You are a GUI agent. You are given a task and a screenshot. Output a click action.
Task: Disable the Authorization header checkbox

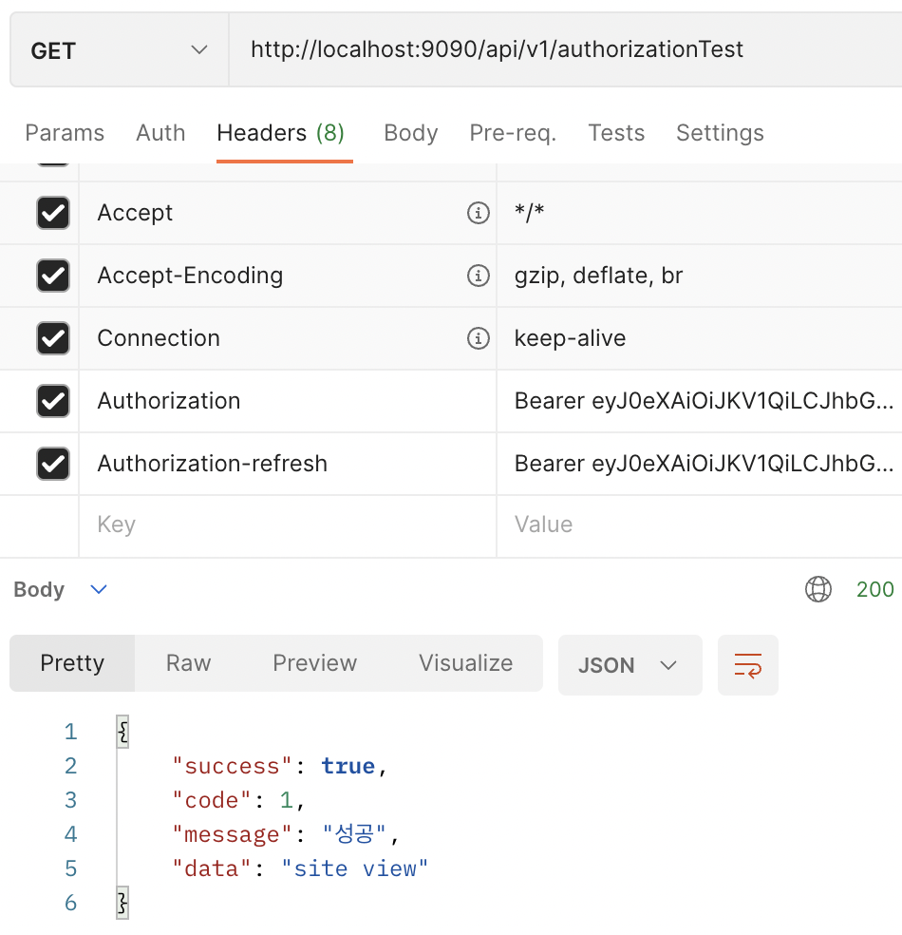pyautogui.click(x=53, y=401)
